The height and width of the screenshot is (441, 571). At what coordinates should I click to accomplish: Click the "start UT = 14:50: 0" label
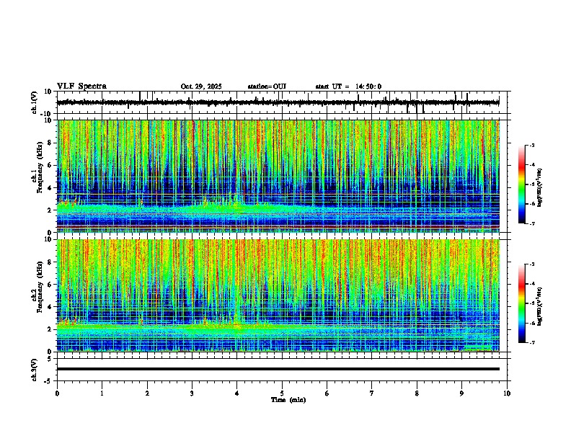(x=348, y=86)
